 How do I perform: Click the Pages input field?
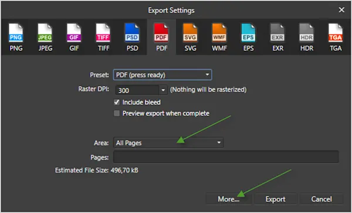point(226,157)
